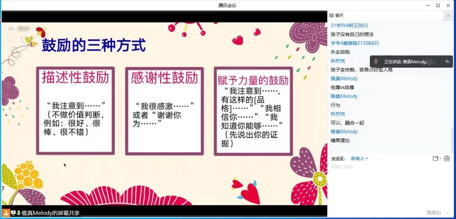Click message 他尊vs自尊
Viewport: 456px width, 219px height.
342,87
